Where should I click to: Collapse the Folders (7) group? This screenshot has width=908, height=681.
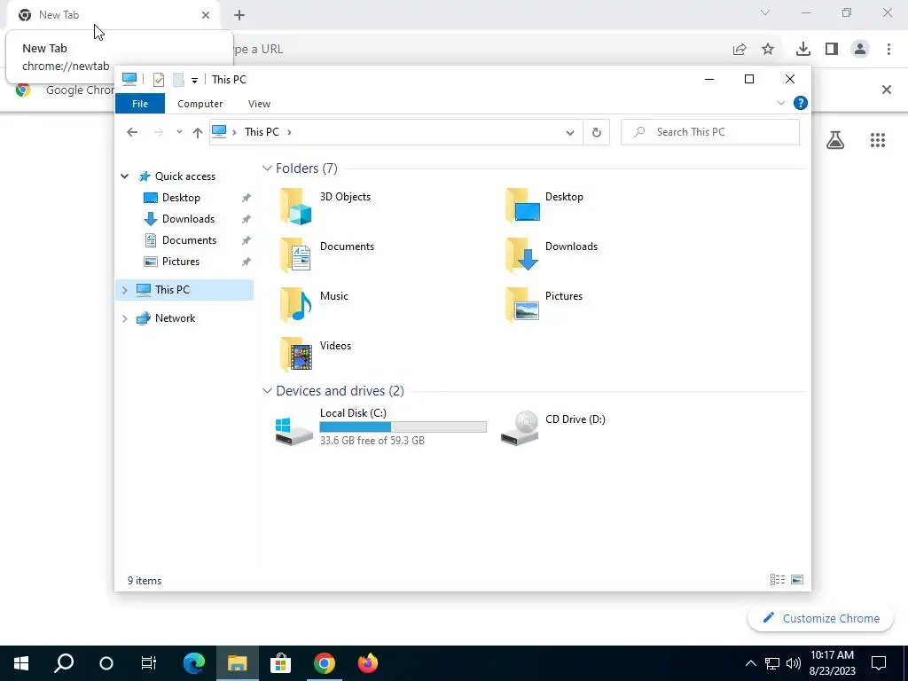[267, 168]
